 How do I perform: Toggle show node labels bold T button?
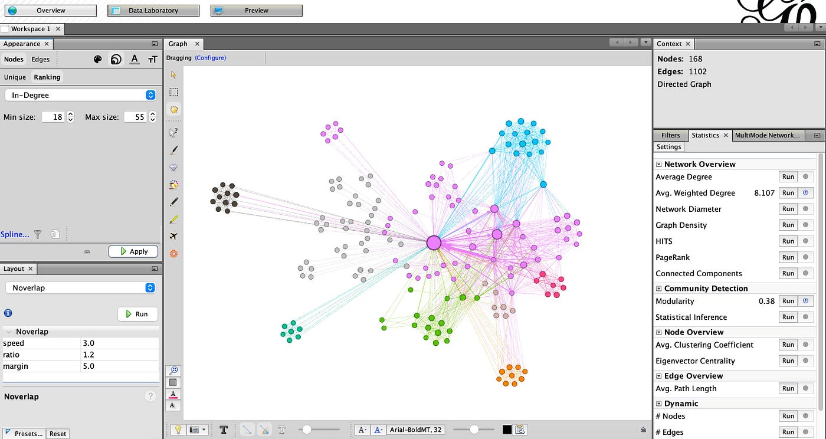pyautogui.click(x=224, y=430)
